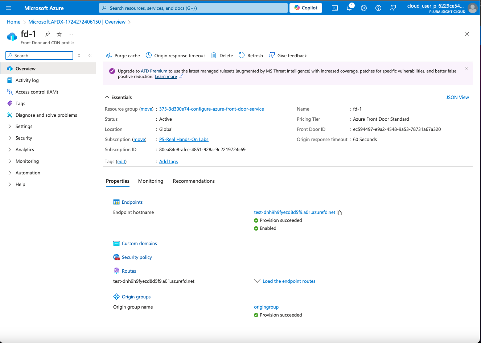Click move link next to Resource group
The image size is (481, 343).
tap(147, 109)
